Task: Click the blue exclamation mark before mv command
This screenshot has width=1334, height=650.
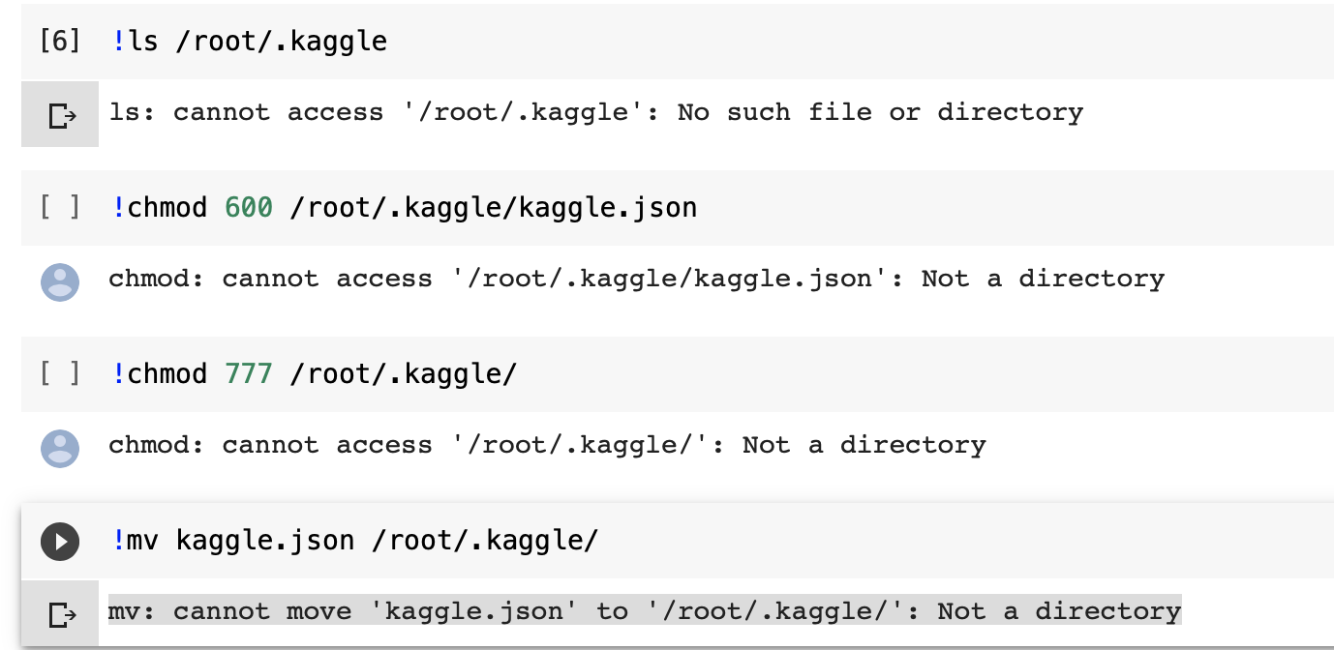Action: coord(118,541)
